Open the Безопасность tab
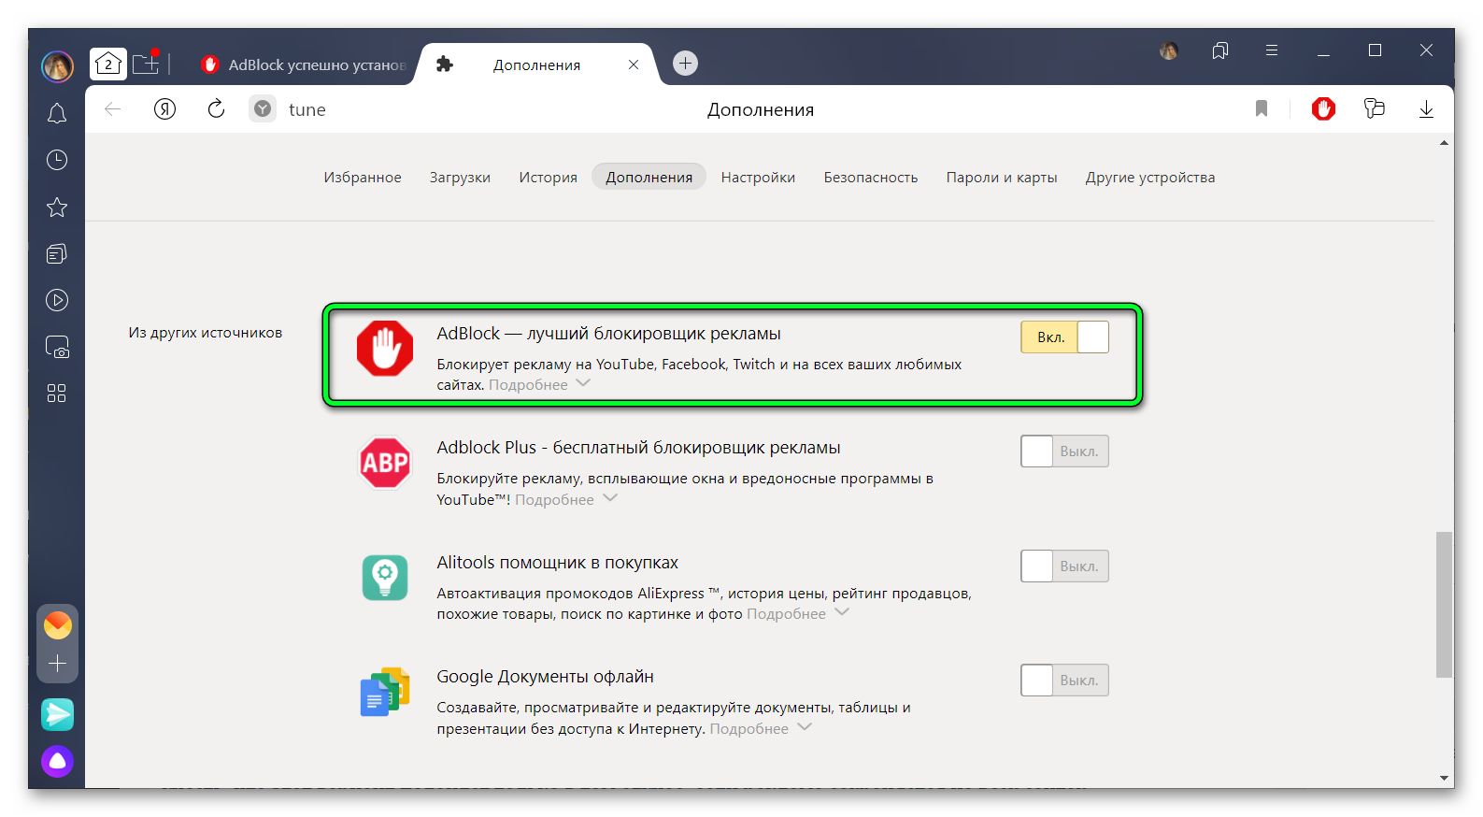This screenshot has height=817, width=1483. click(x=871, y=178)
